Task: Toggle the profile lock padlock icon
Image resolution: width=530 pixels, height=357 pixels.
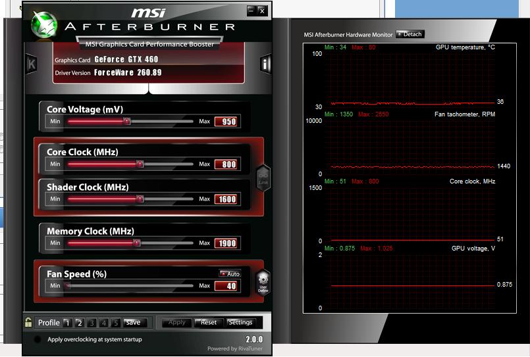Action: point(28,322)
